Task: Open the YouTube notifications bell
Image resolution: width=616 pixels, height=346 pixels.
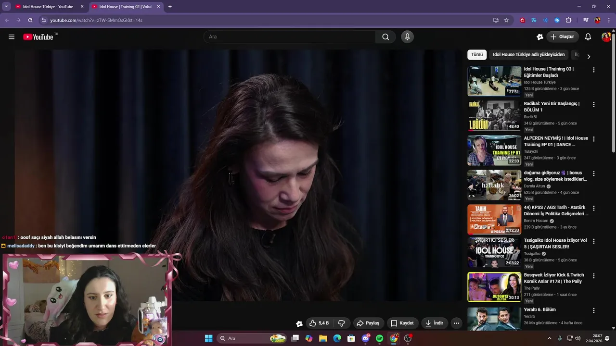Action: (588, 37)
